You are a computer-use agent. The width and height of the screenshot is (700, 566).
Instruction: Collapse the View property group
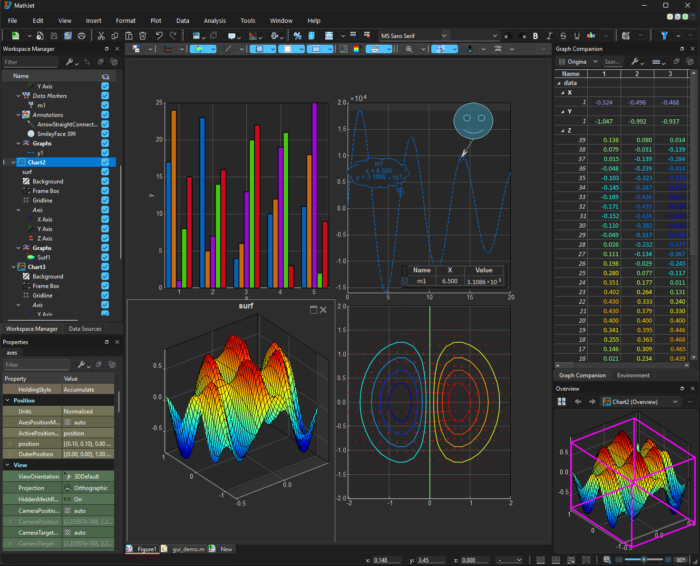tap(8, 465)
